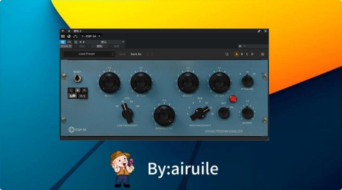Click the high BOOST knob
This screenshot has width=342, height=190.
[188, 83]
